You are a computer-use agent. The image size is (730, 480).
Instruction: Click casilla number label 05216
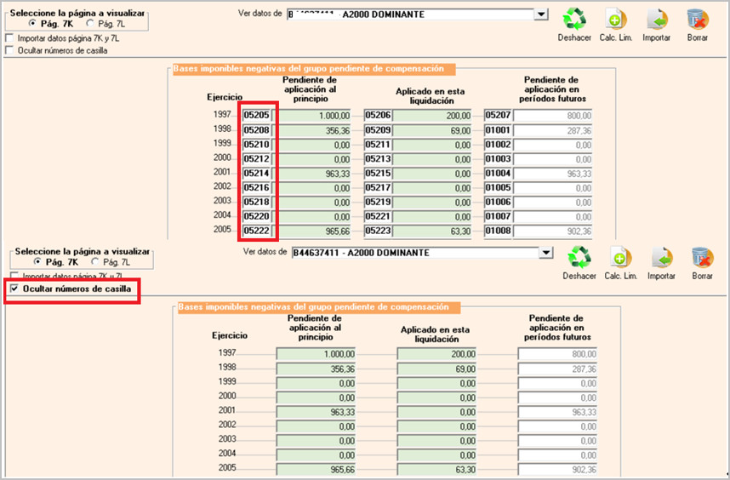[257, 187]
